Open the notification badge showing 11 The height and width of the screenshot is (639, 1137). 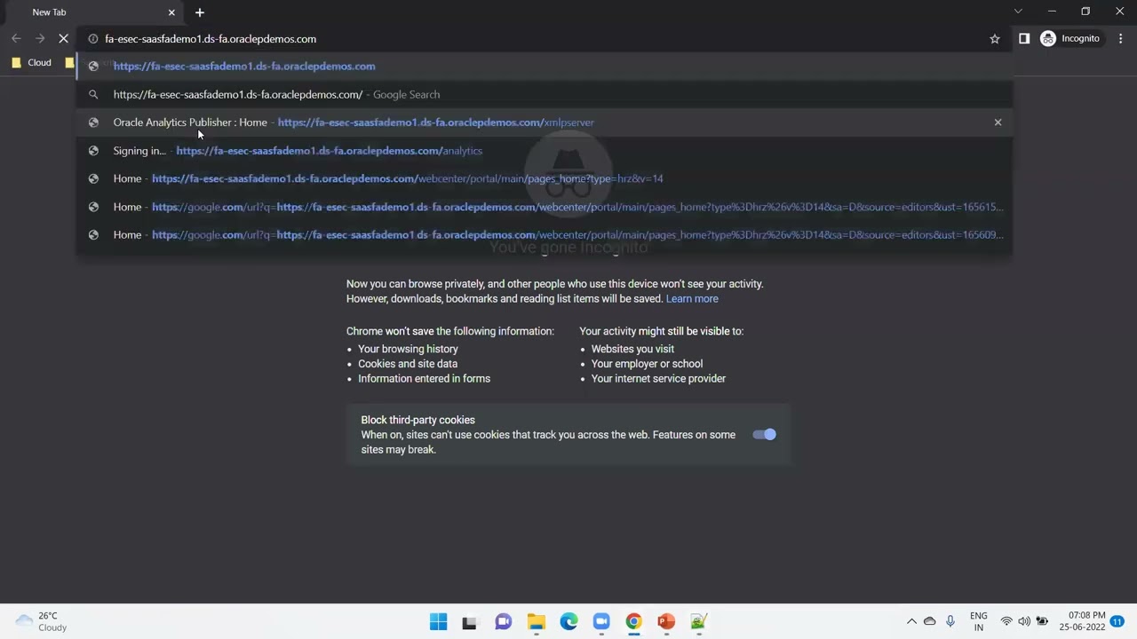pyautogui.click(x=1117, y=621)
